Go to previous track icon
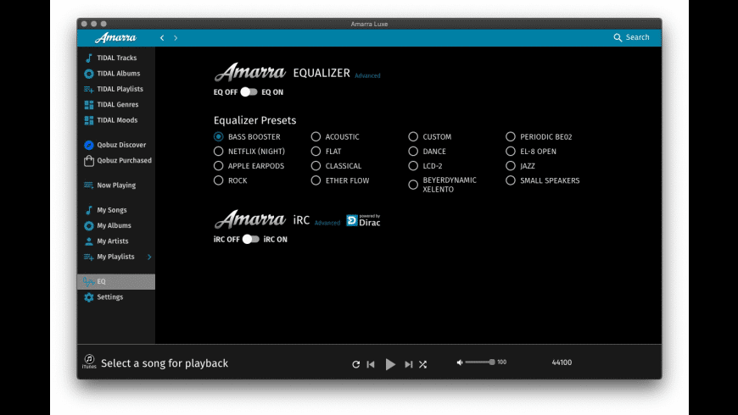 pyautogui.click(x=371, y=364)
